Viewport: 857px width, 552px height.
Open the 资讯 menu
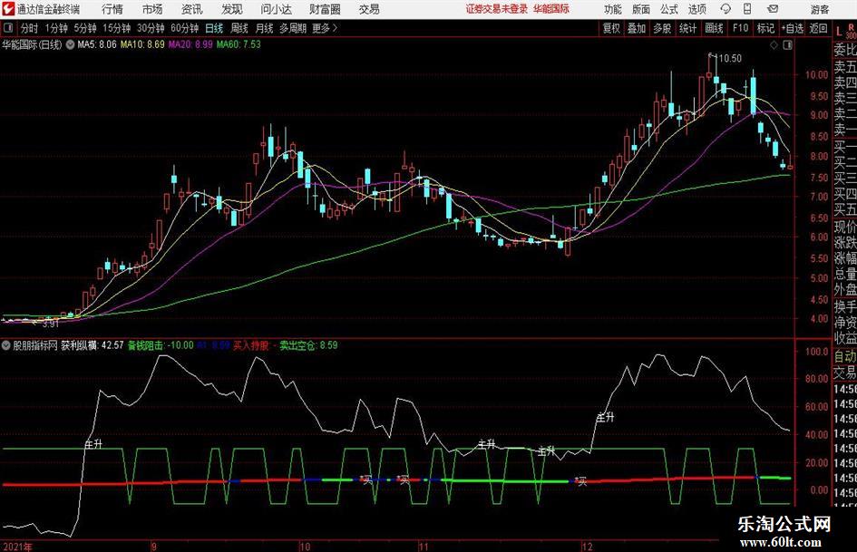coord(192,9)
